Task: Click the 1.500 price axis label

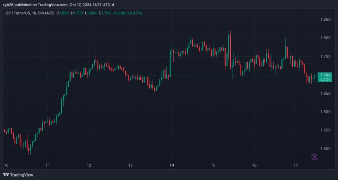Action: [325, 149]
